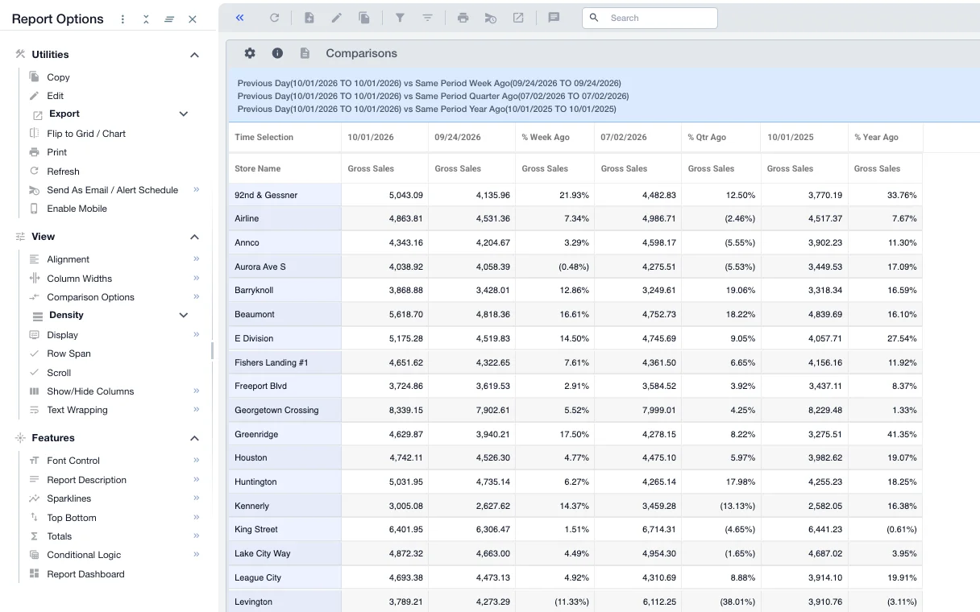The image size is (980, 612).
Task: Collapse the report options panel with double-left arrow
Action: (240, 18)
